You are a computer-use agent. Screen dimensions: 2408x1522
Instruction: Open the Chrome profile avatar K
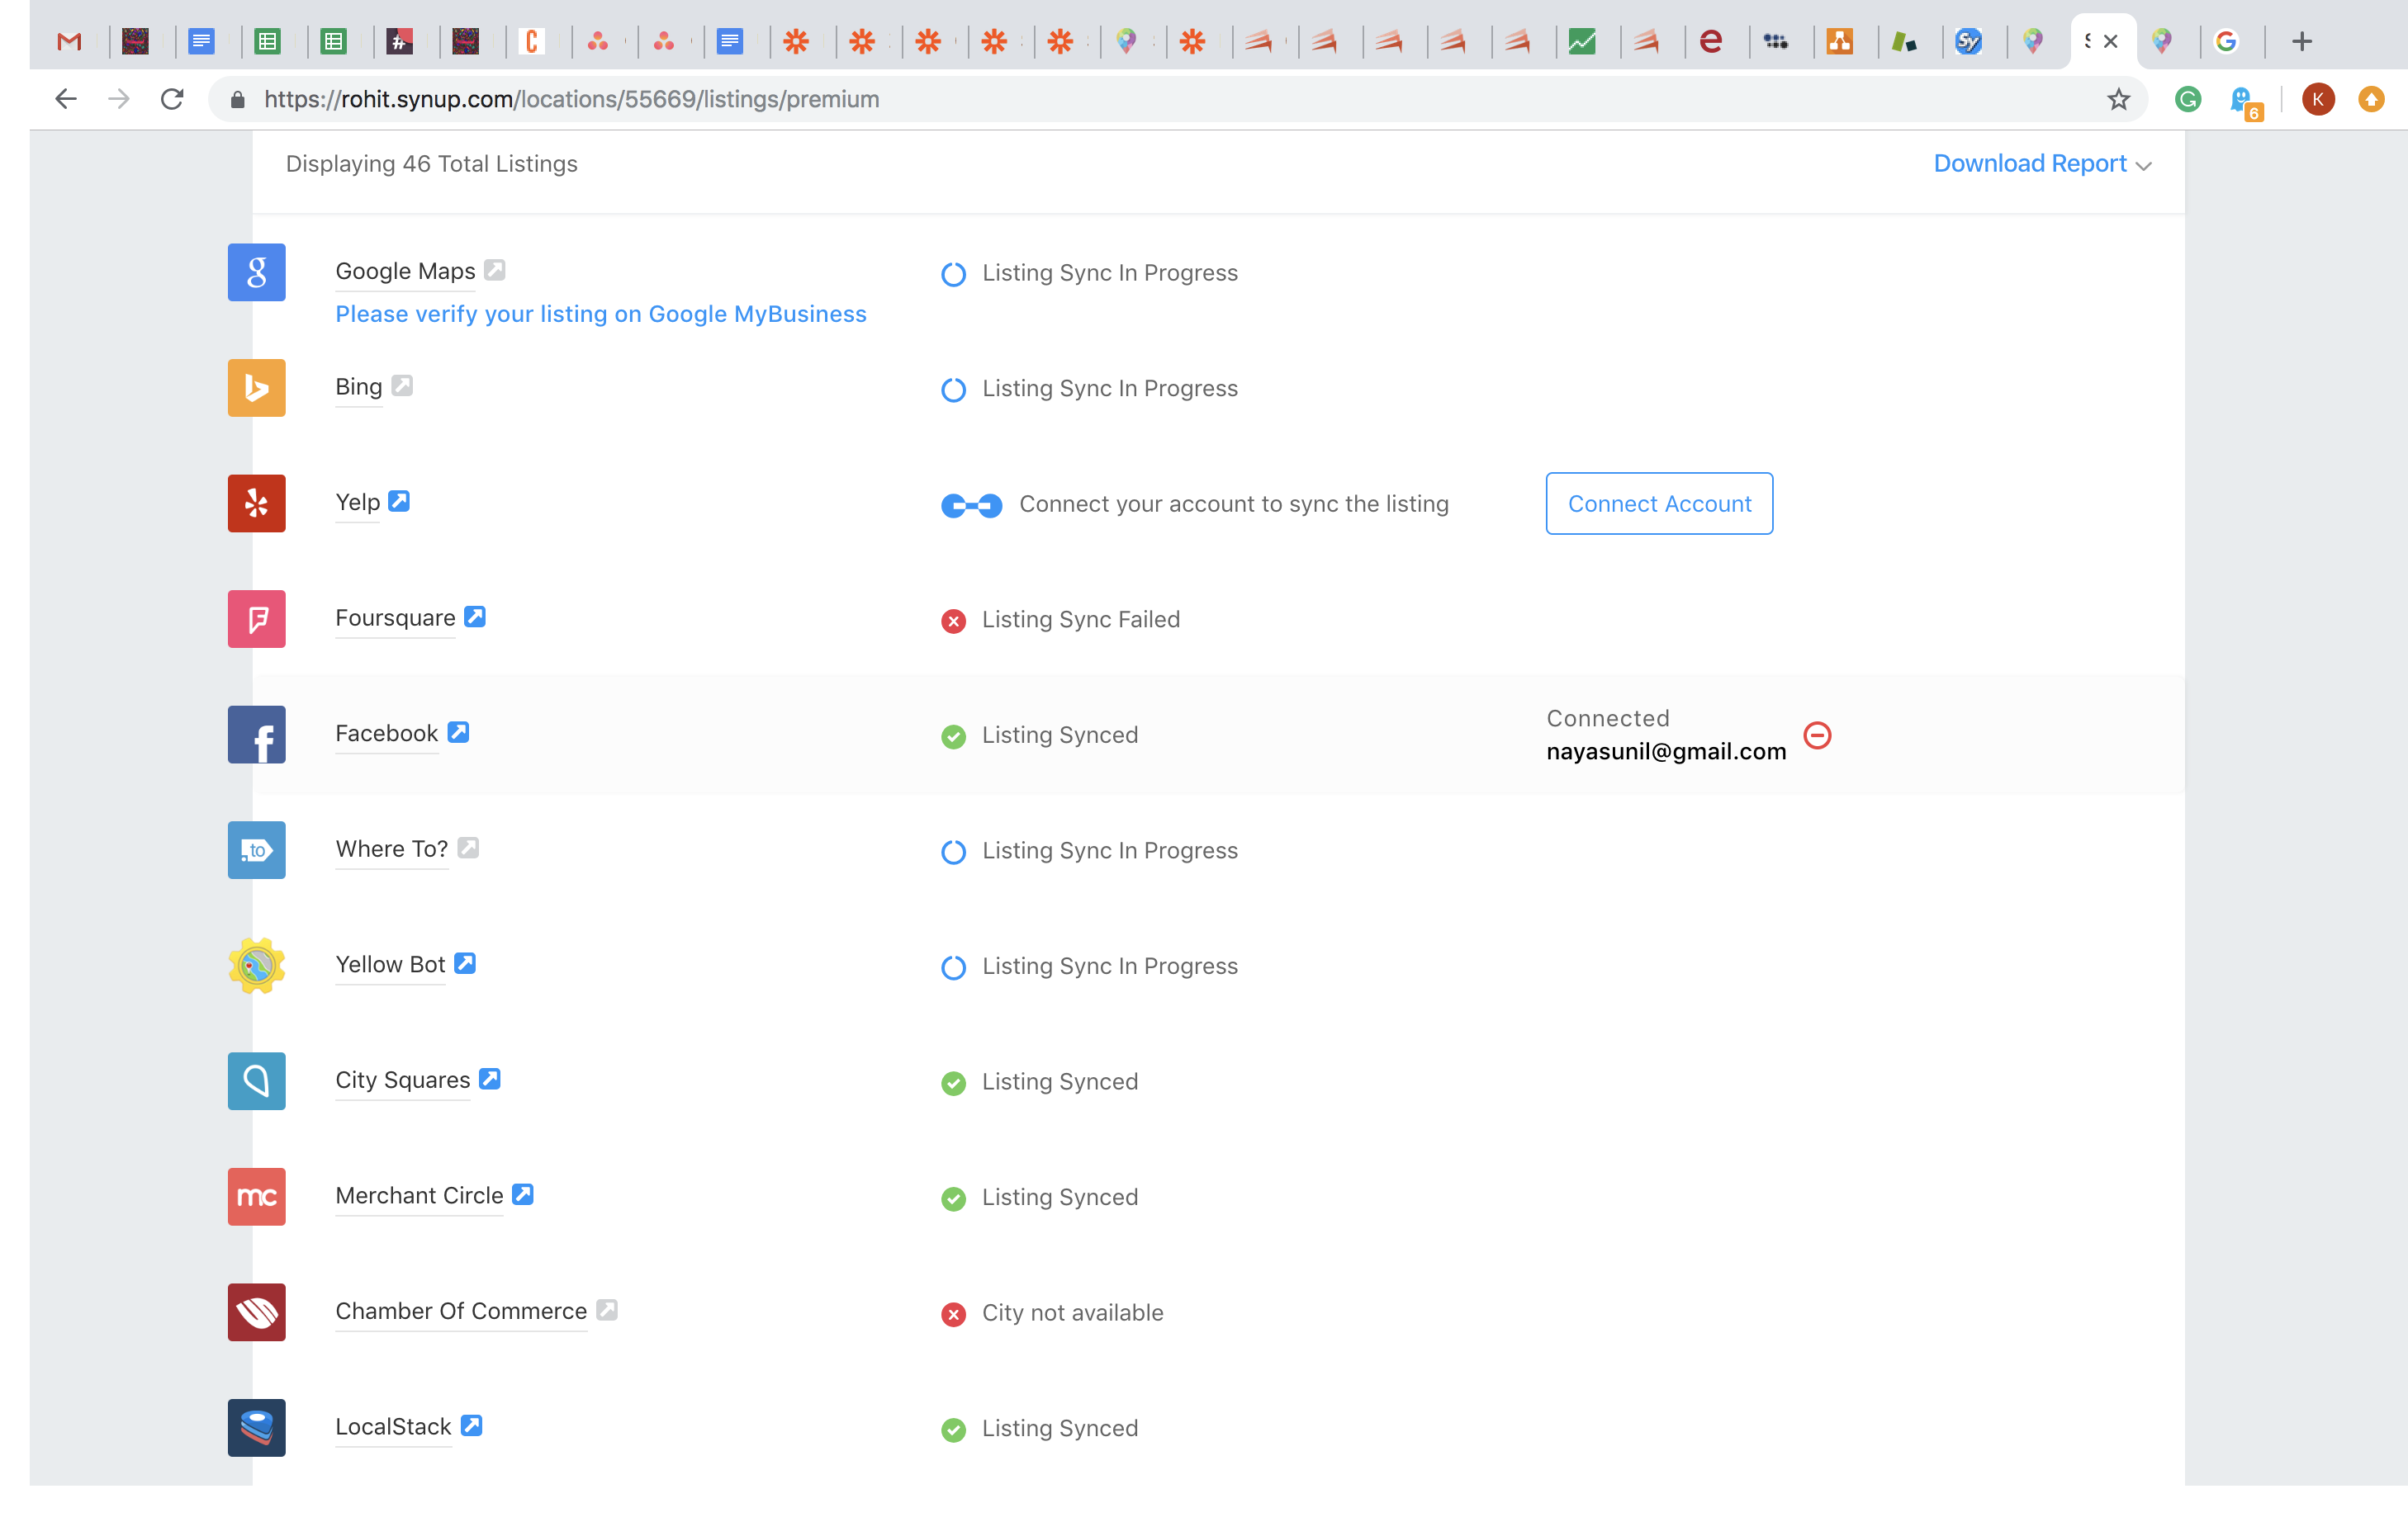pos(2317,99)
